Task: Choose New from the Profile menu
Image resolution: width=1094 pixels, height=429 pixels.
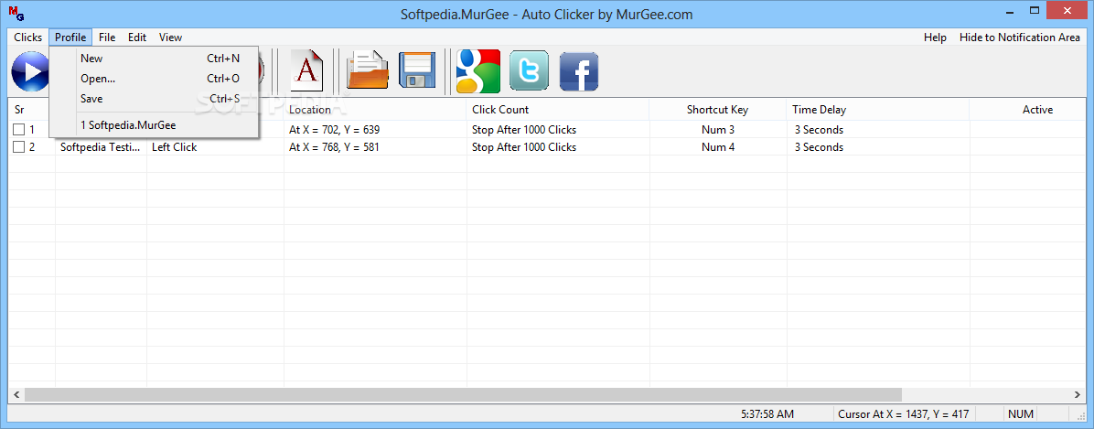Action: pos(155,59)
